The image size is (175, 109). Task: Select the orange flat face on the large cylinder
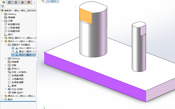(x=86, y=16)
